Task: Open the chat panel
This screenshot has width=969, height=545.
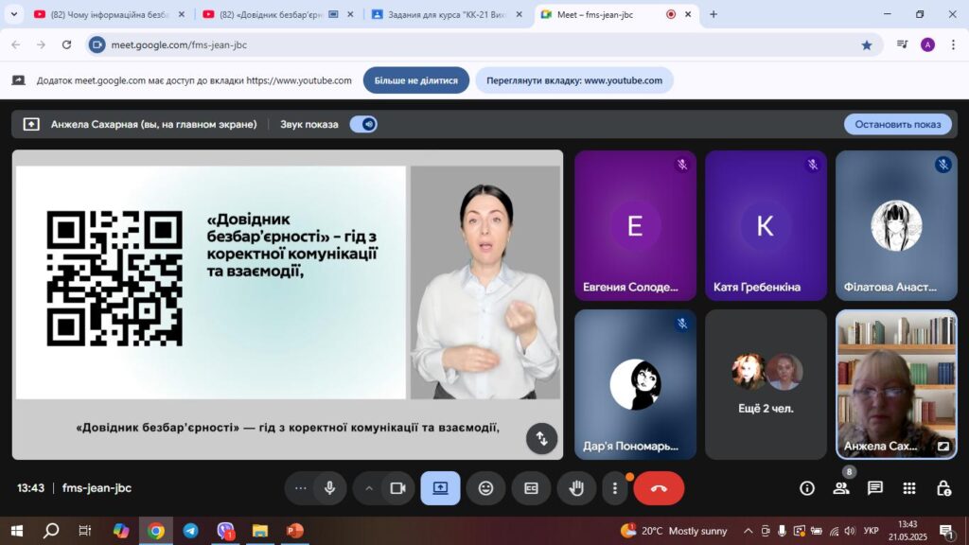Action: point(875,488)
